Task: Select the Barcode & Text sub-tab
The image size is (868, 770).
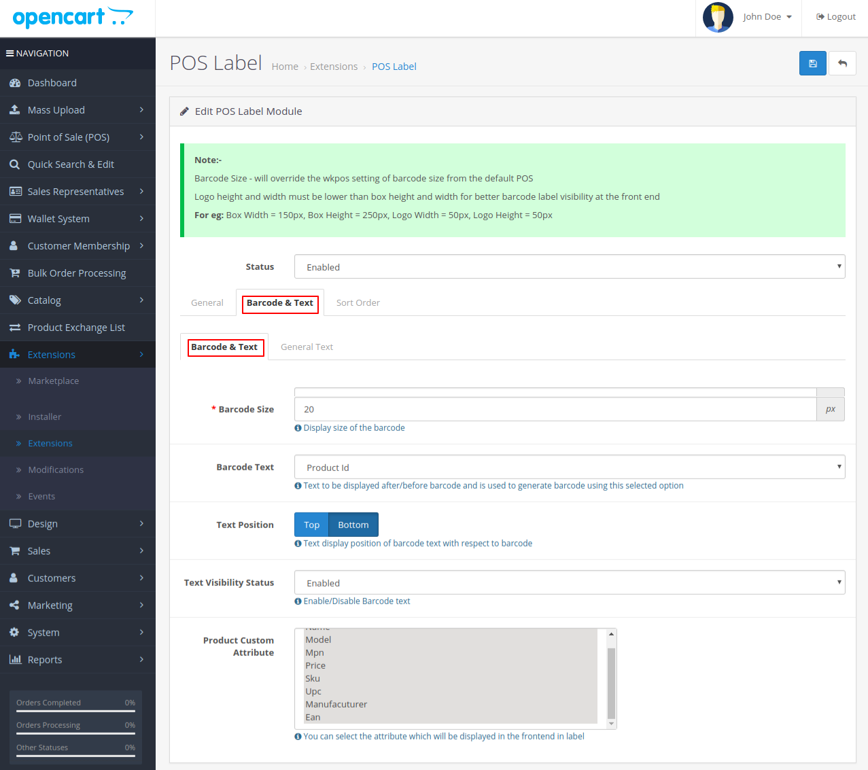Action: click(x=224, y=347)
